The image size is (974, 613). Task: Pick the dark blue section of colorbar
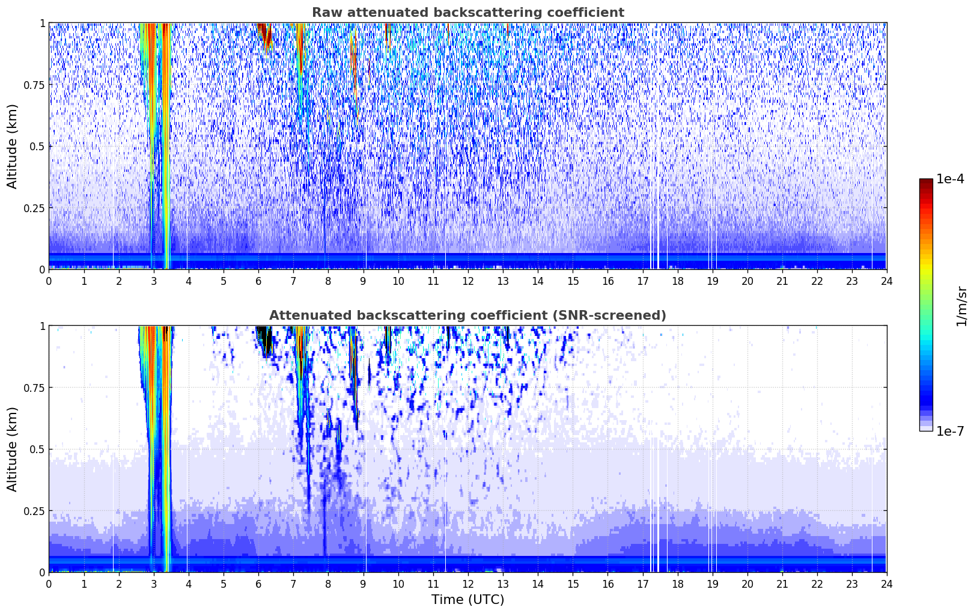(926, 397)
